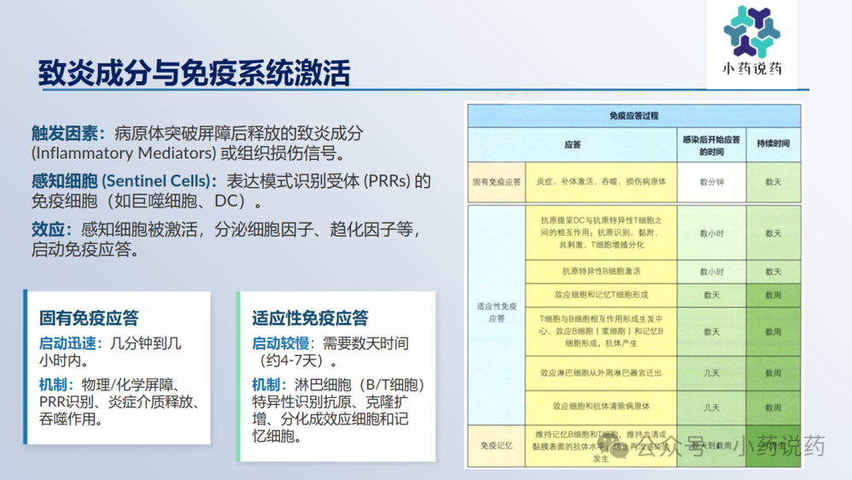852x480 pixels.
Task: Click the "触发因素:" heading
Action: pos(68,133)
